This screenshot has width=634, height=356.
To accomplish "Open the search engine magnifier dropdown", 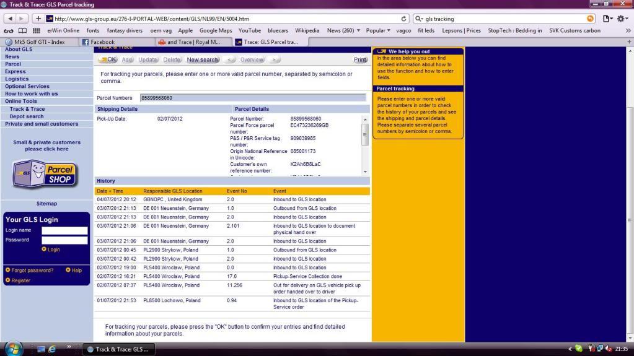I will tap(420, 19).
